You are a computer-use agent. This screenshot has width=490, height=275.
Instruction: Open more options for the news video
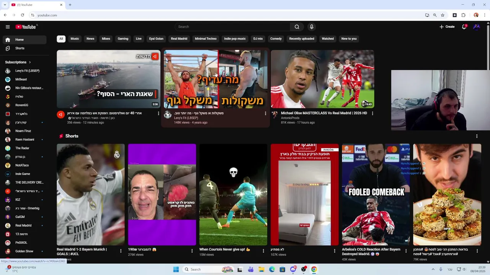(x=158, y=113)
